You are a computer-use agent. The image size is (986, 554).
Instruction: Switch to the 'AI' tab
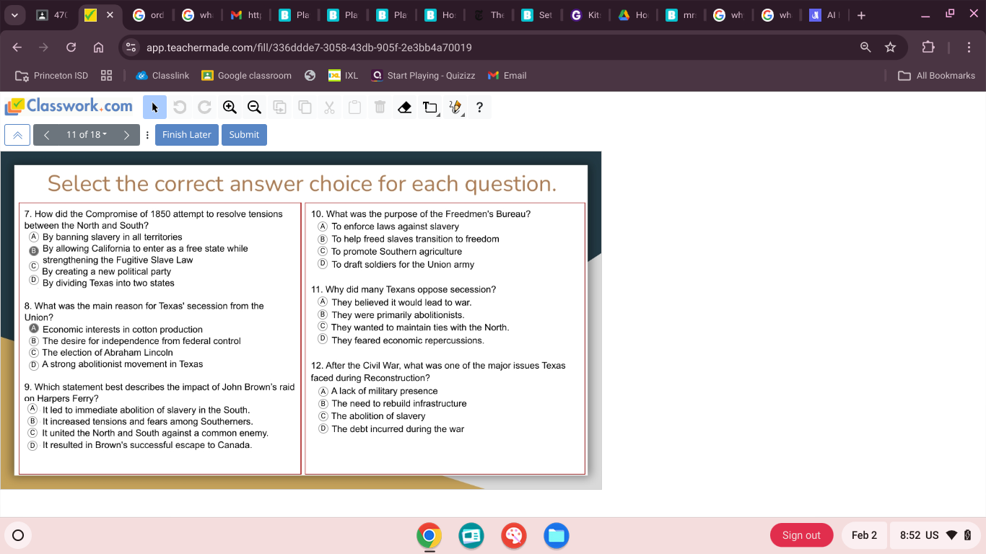coord(824,15)
